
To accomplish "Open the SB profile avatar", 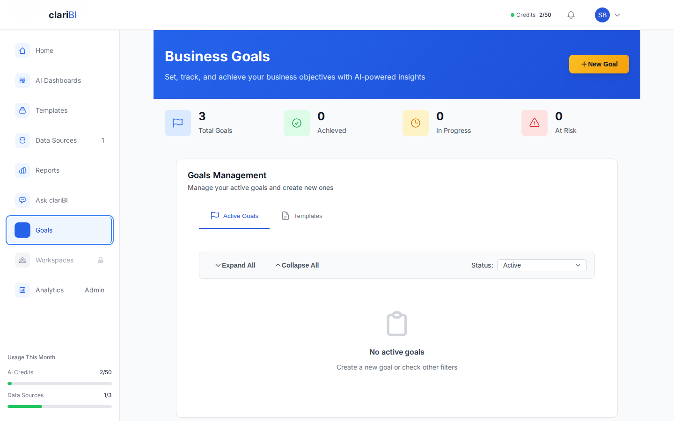I will 602,15.
